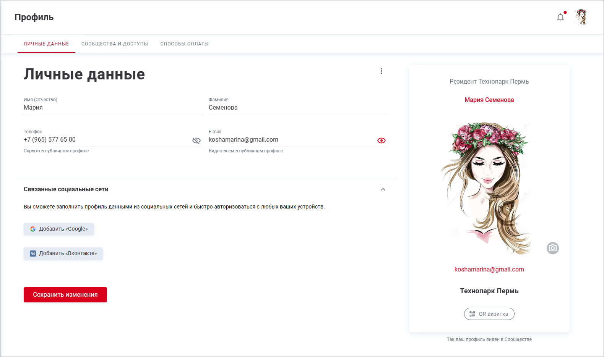Click the VK logo icon
Image resolution: width=604 pixels, height=357 pixels.
pyautogui.click(x=33, y=254)
